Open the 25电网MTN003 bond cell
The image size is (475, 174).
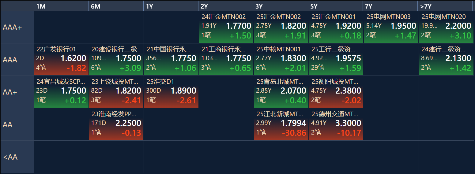391,27
